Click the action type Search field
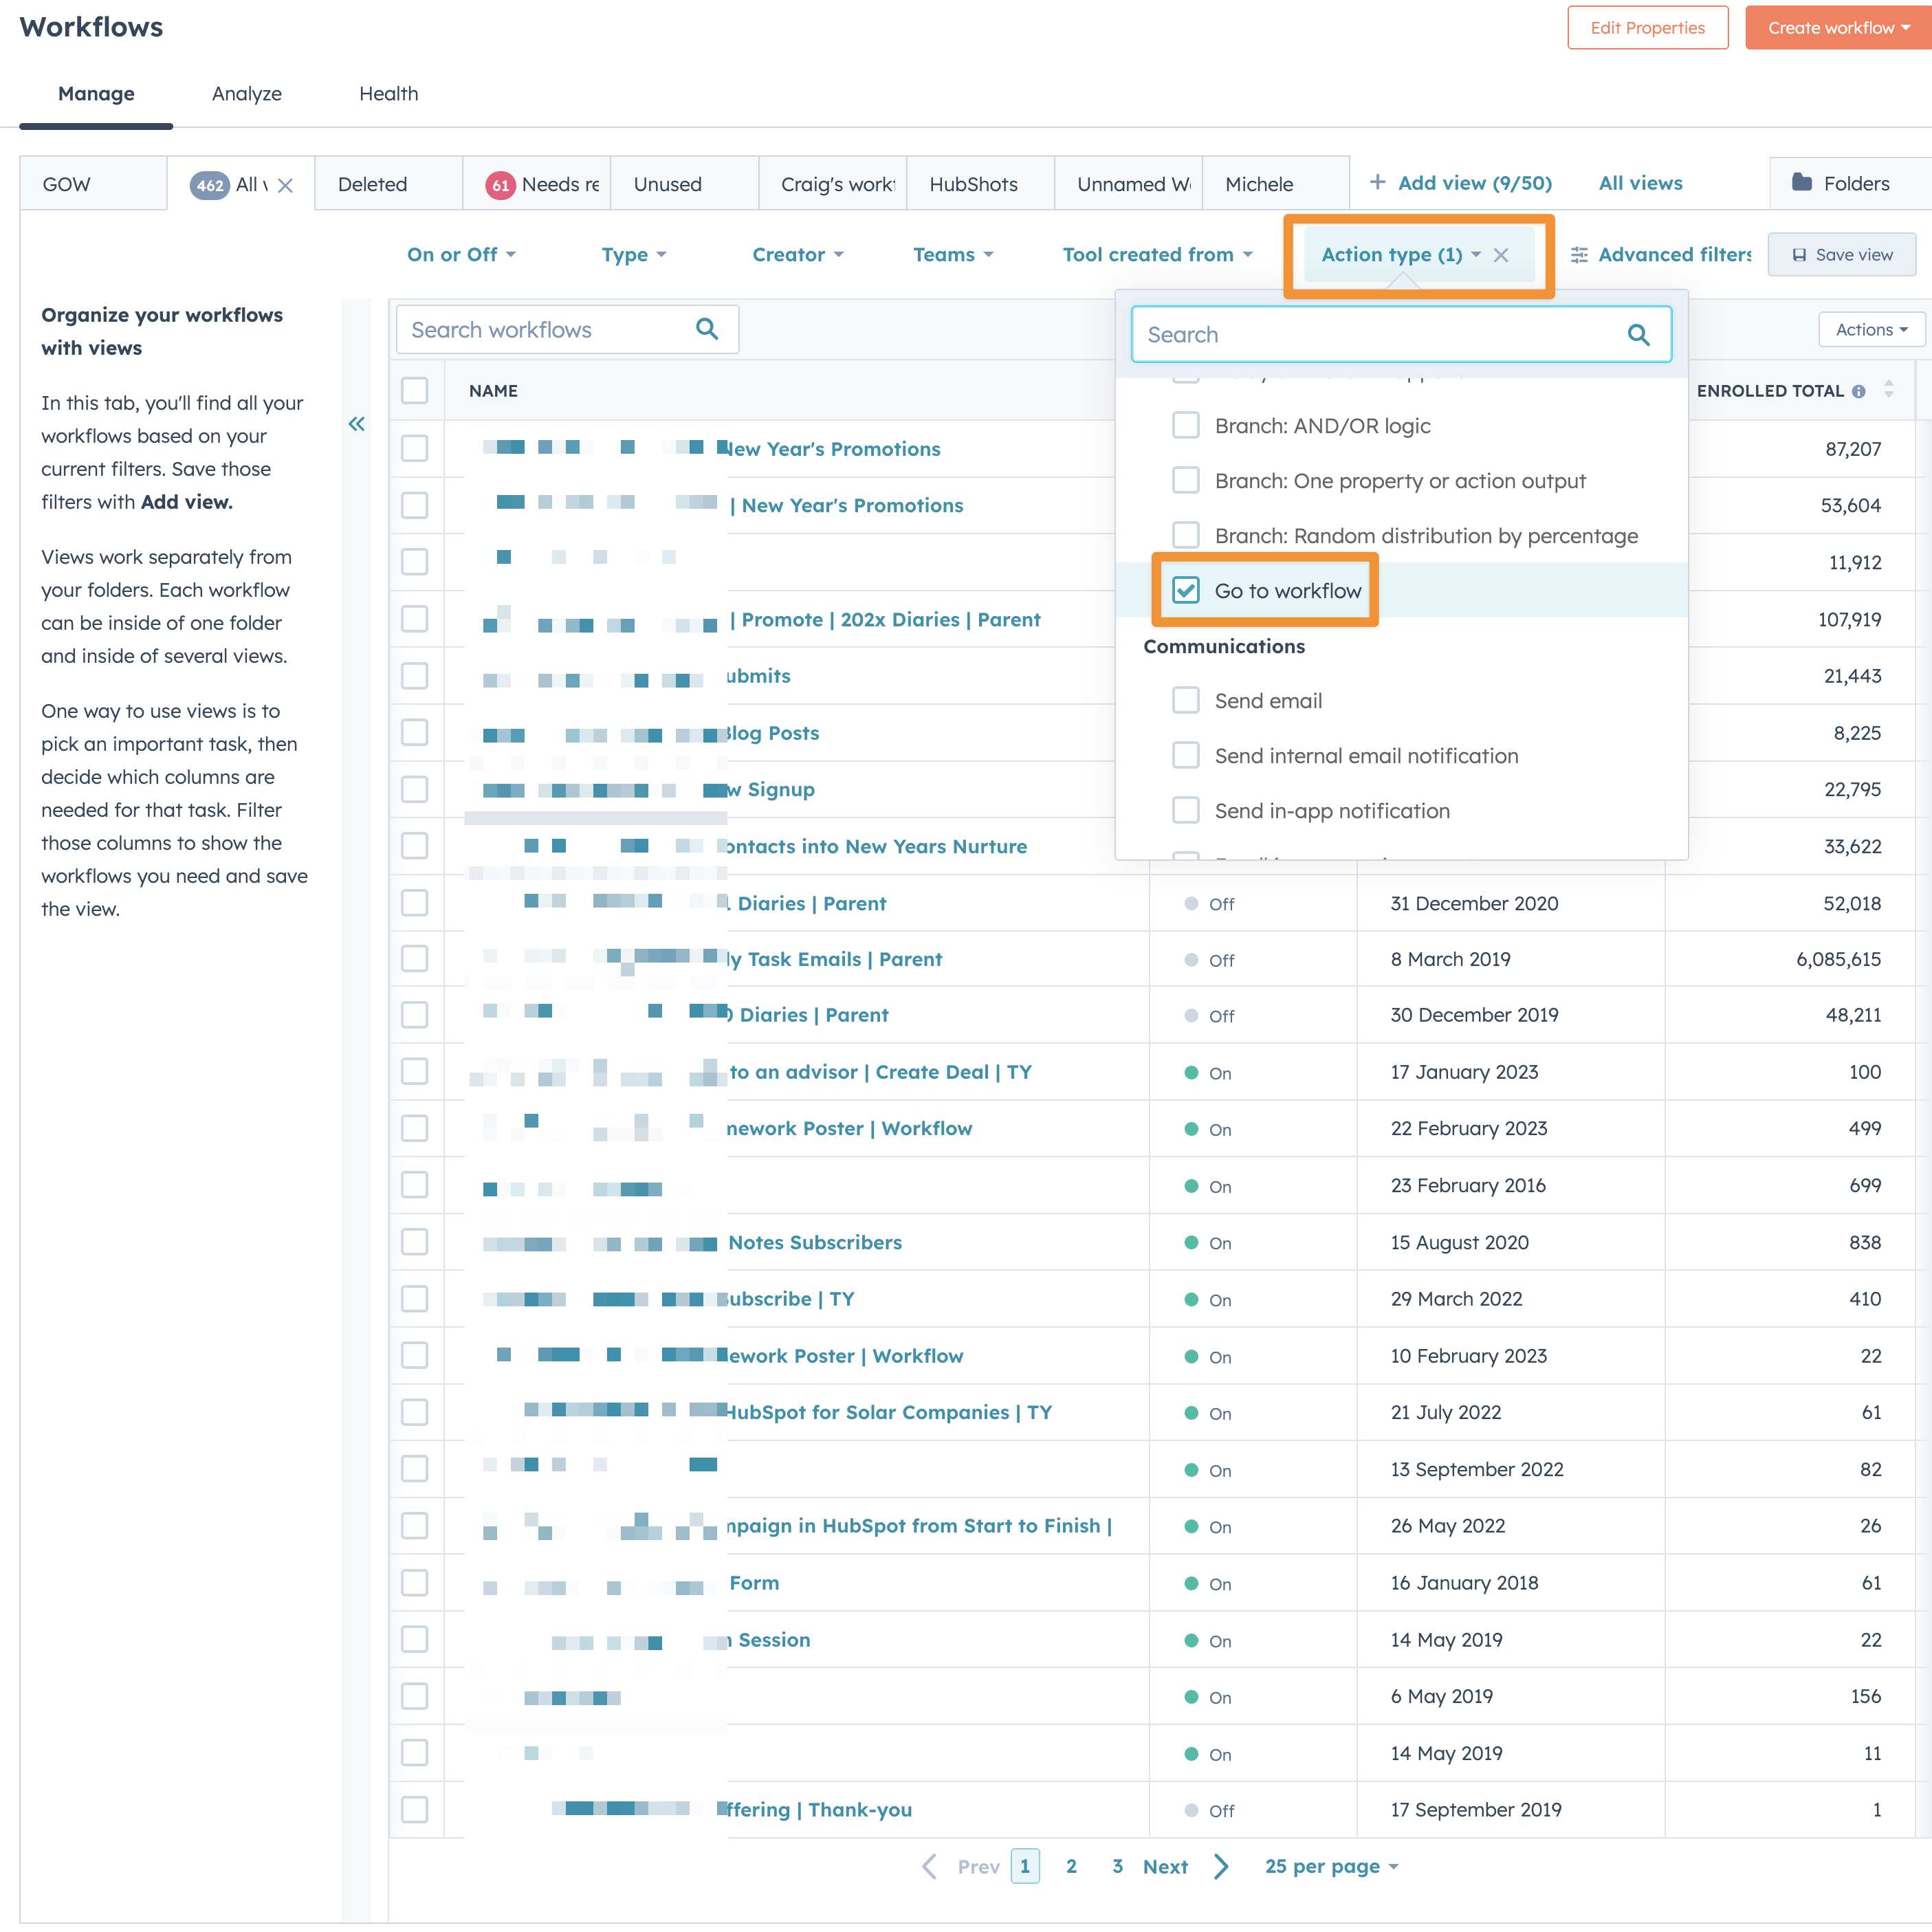Screen dimensions: 1932x1932 click(1380, 335)
